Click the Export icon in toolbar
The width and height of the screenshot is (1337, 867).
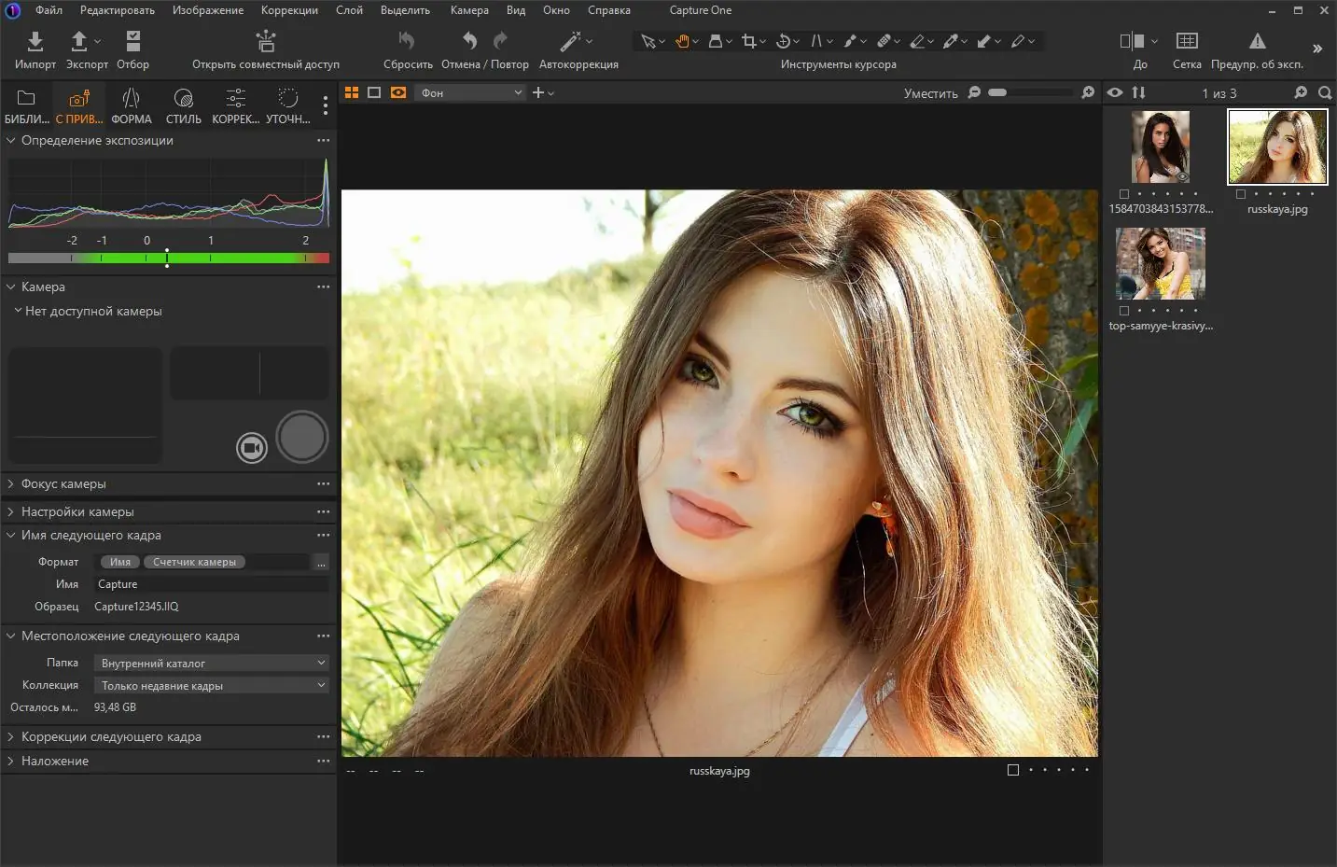tap(80, 41)
